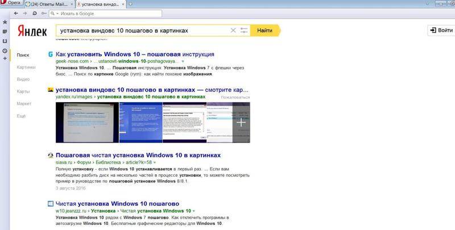Click the Пожаловаться report link
455x230 pixels.
[x=235, y=97]
